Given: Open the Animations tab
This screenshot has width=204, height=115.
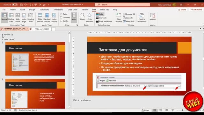Looking at the screenshot, I should pos(58,10).
